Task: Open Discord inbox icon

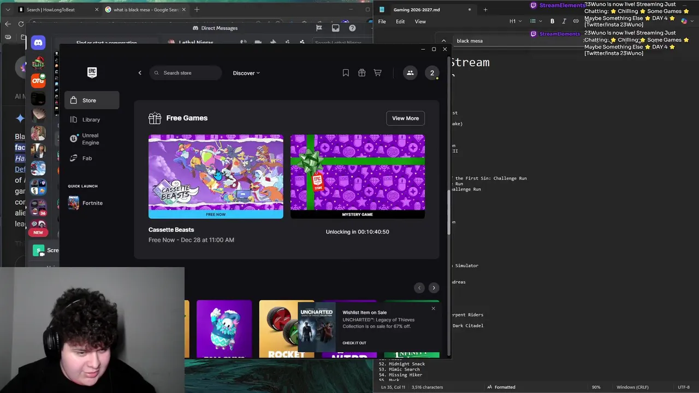Action: pos(336,28)
